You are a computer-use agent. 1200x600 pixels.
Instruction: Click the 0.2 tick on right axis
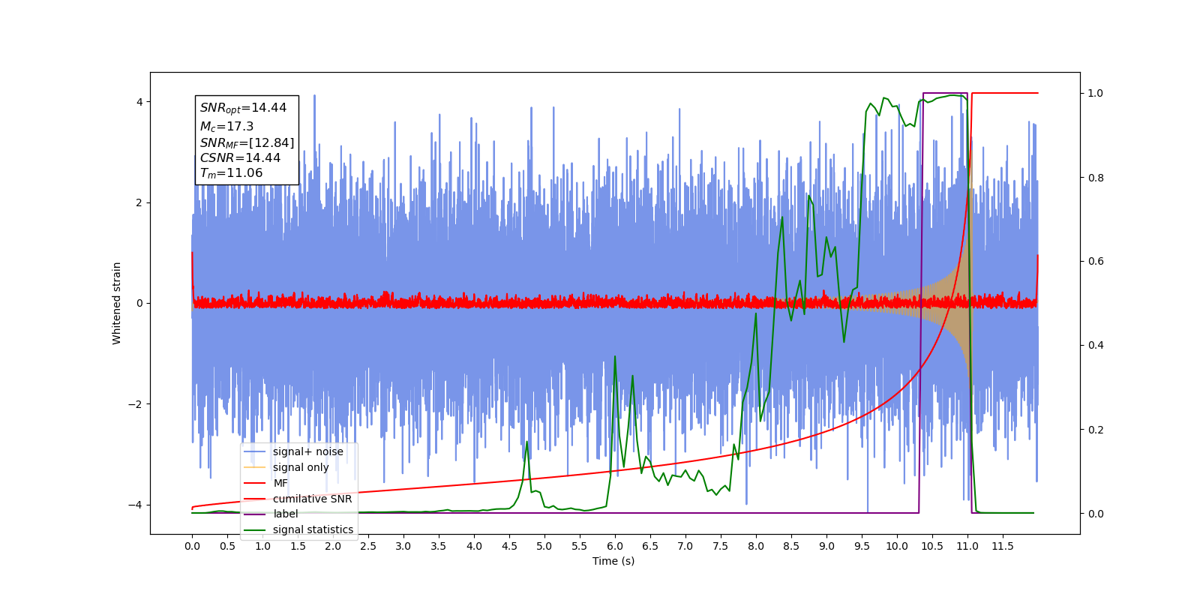click(x=1096, y=430)
